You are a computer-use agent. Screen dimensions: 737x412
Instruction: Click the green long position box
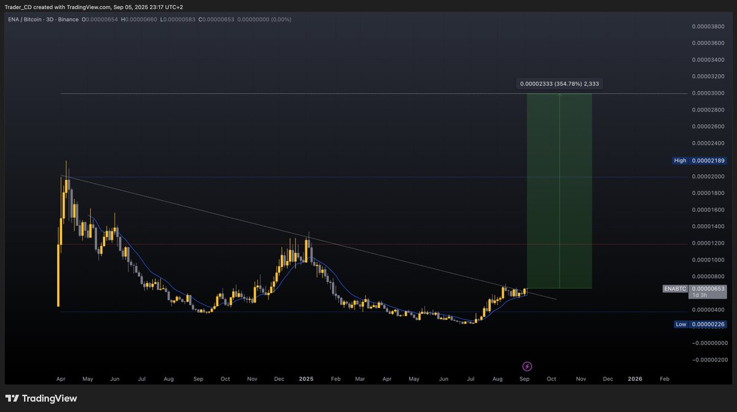click(560, 191)
